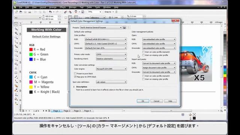The width and height of the screenshot is (240, 135).
Task: Check Warn on missing color profile under Open
Action: pyautogui.click(x=143, y=55)
